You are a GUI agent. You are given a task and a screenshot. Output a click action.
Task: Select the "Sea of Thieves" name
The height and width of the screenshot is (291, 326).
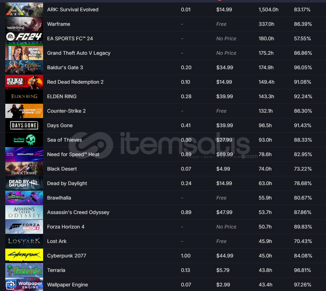(64, 140)
